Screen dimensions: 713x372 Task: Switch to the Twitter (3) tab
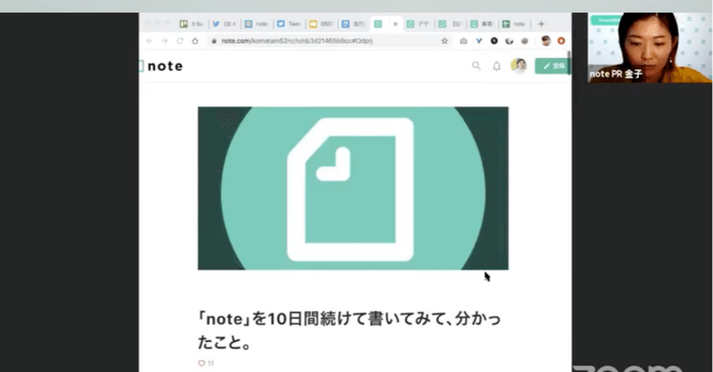[225, 24]
